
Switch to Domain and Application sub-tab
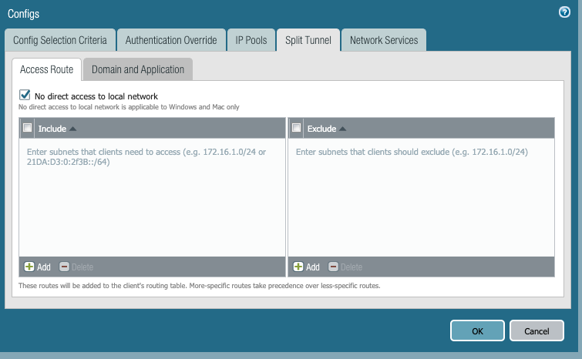(x=138, y=69)
